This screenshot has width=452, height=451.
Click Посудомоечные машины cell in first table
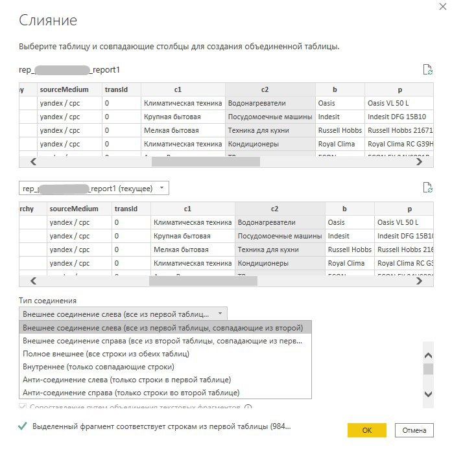click(270, 117)
